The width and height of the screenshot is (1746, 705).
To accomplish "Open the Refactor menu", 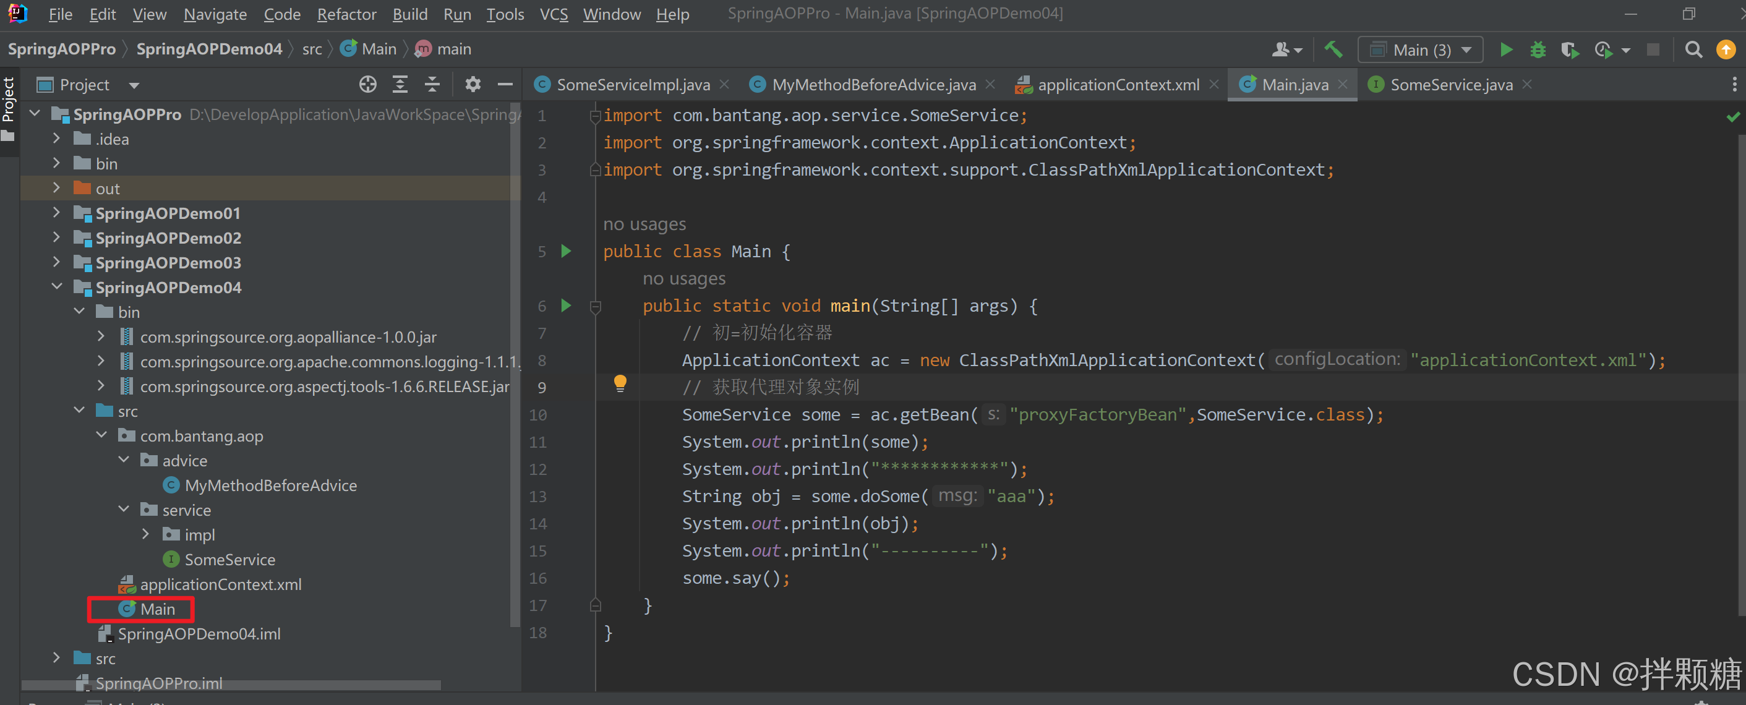I will point(346,14).
